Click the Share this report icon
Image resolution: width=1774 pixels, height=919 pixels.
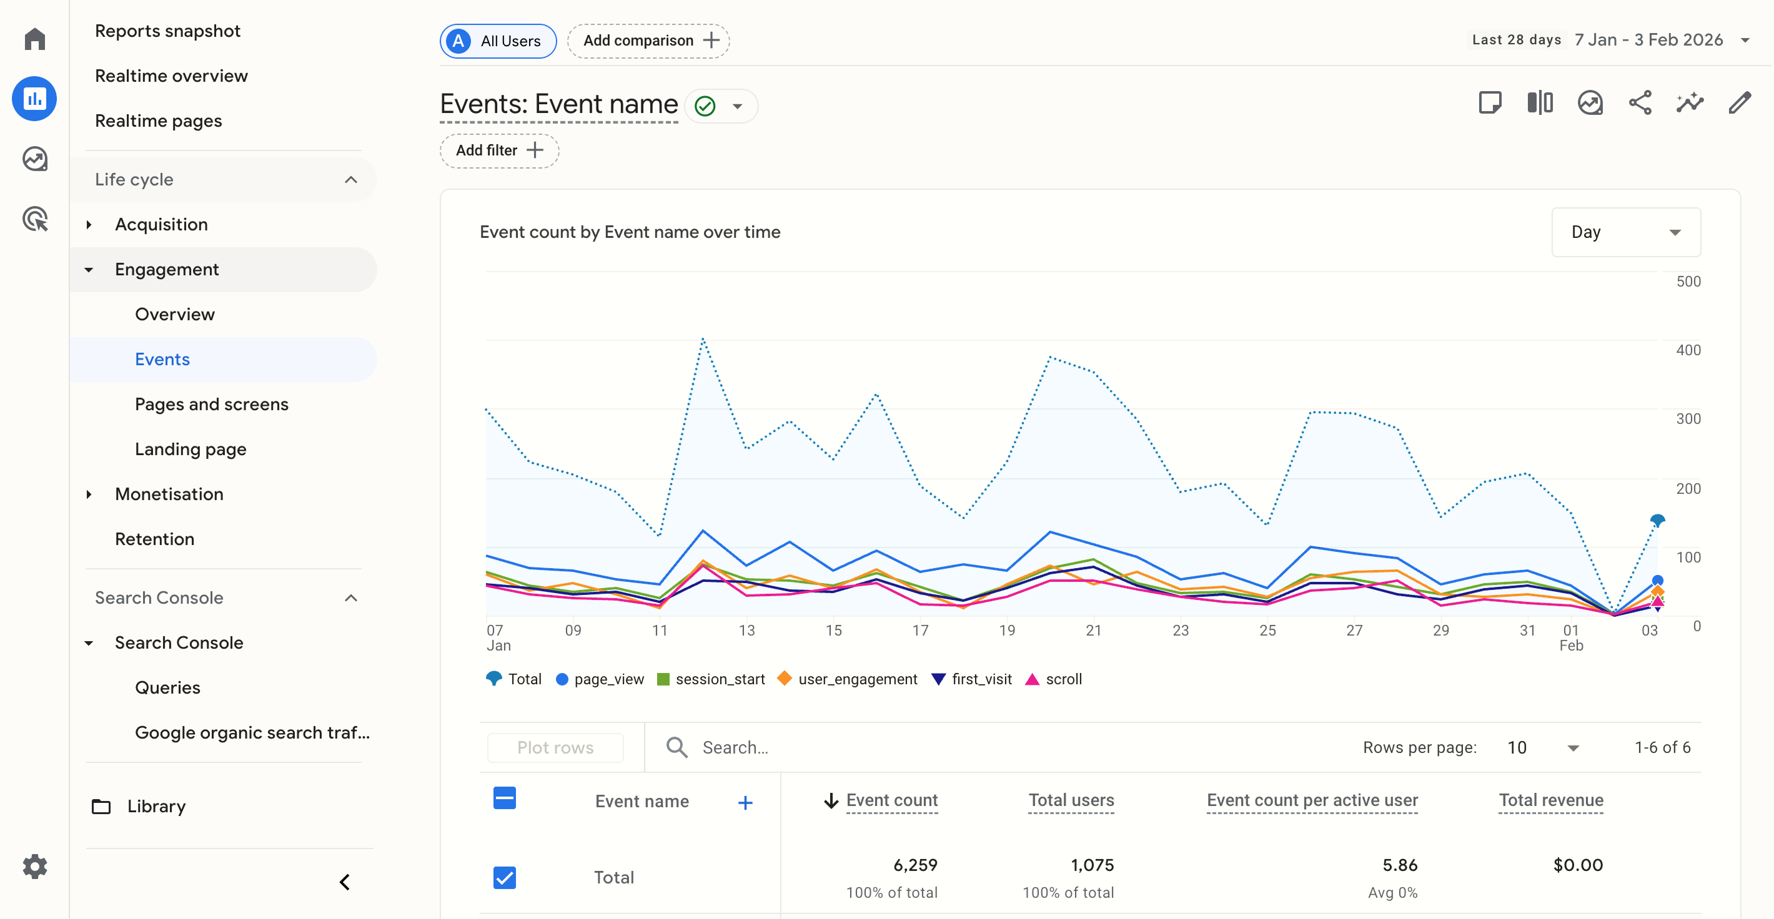tap(1640, 103)
